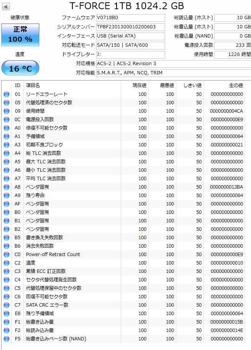Click the 最悪値 column header
This screenshot has height=350, width=251.
click(x=162, y=85)
